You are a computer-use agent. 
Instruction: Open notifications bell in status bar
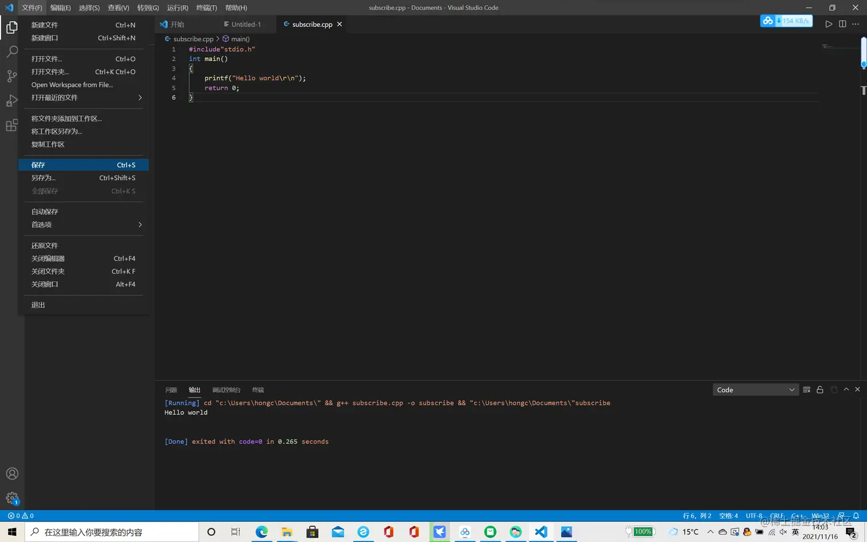tap(856, 516)
